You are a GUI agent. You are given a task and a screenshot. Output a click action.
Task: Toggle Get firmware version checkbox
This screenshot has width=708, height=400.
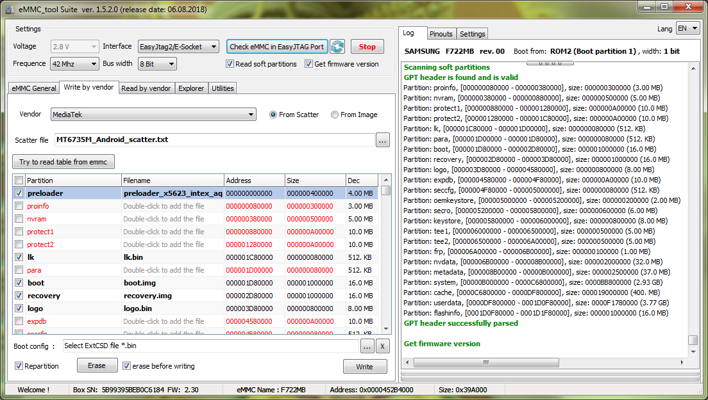coord(308,64)
